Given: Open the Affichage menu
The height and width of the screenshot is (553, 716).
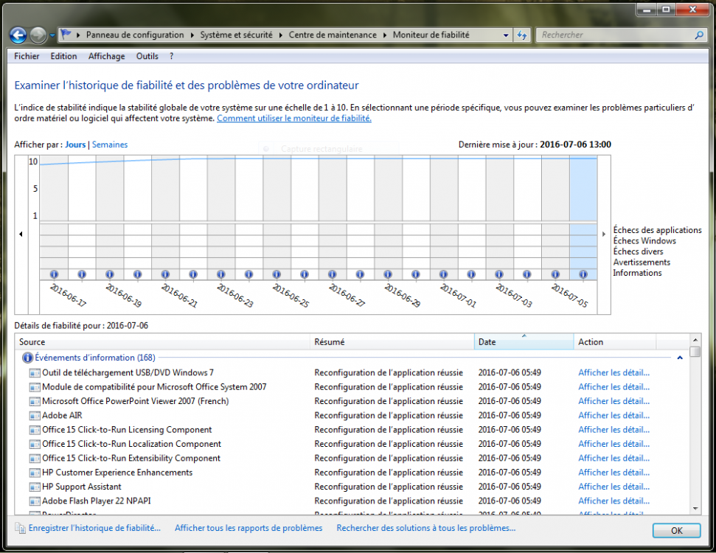Looking at the screenshot, I should 106,56.
